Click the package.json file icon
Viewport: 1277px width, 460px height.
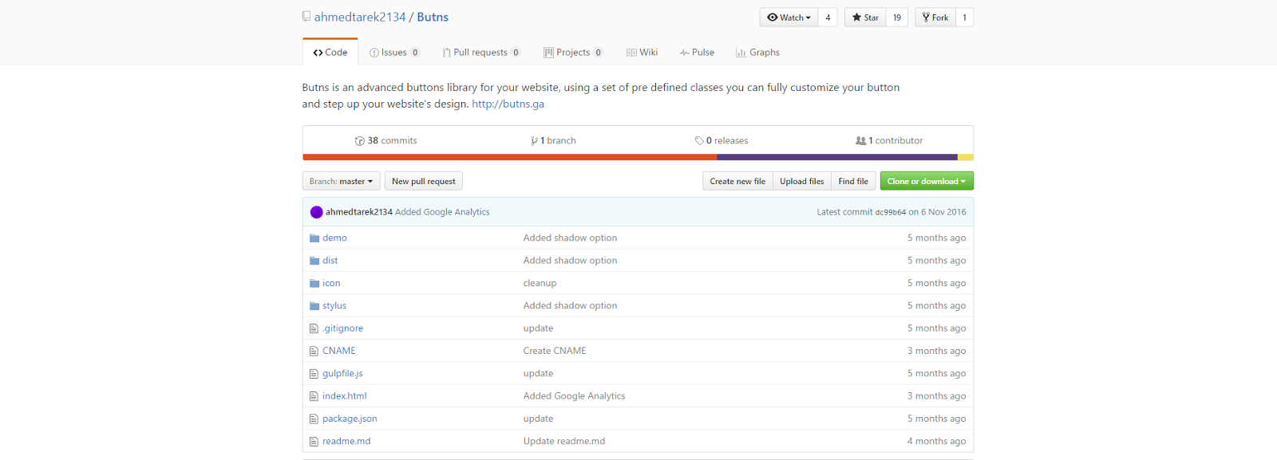(x=314, y=419)
